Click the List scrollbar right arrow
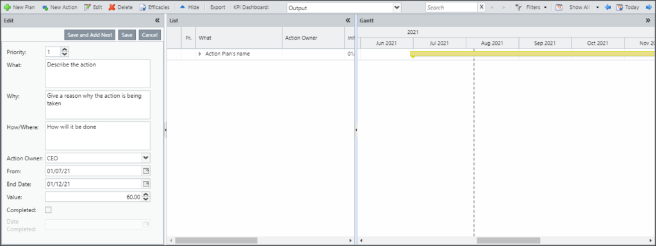 351,241
